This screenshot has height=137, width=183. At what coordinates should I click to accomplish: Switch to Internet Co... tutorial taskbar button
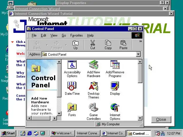114,133
